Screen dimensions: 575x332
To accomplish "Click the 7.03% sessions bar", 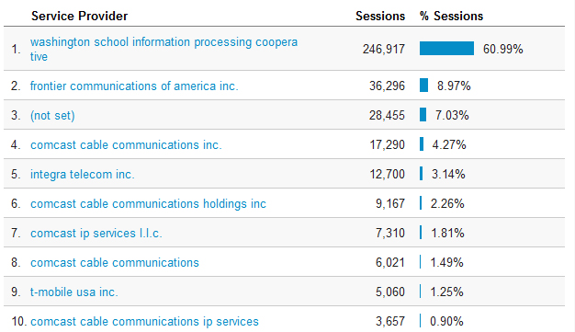I will 423,115.
